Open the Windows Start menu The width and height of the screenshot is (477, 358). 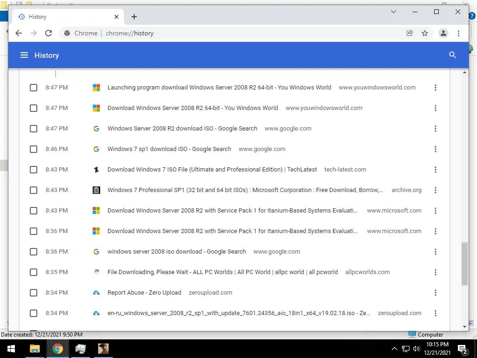11,349
